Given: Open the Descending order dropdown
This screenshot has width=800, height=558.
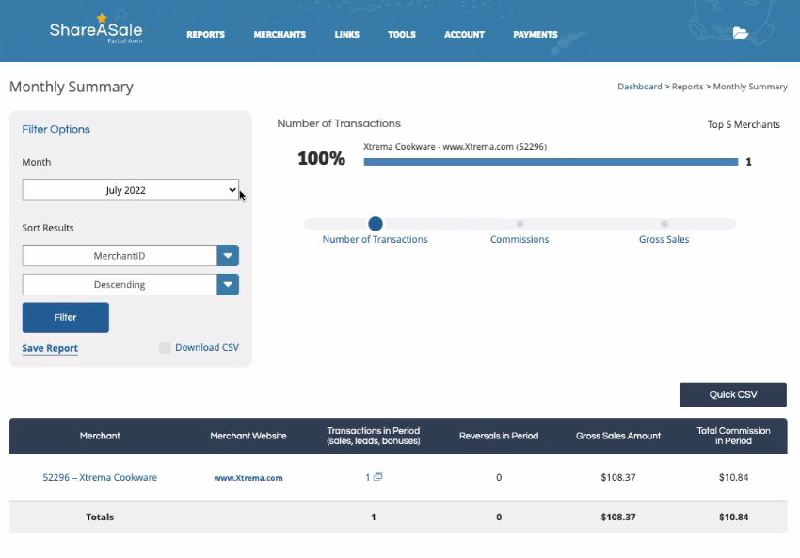Looking at the screenshot, I should click(130, 284).
